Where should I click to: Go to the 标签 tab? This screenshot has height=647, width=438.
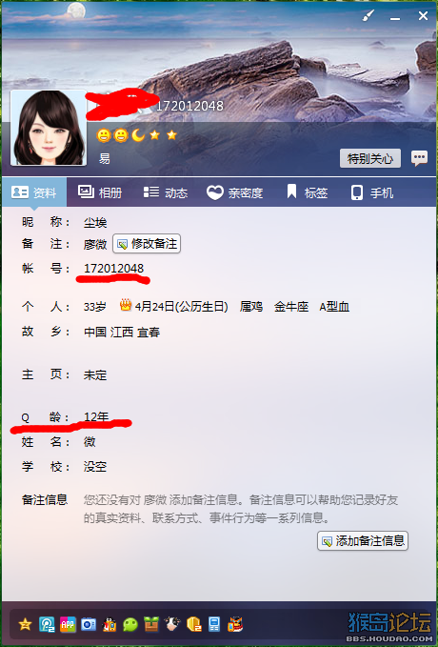tap(308, 192)
